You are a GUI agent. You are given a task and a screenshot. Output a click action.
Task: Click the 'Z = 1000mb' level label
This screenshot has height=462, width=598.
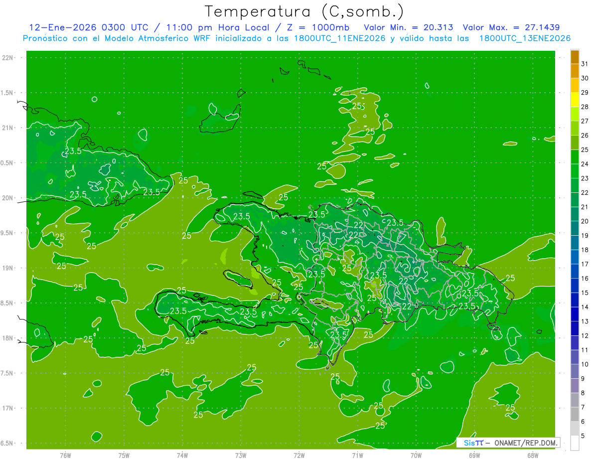pos(319,27)
